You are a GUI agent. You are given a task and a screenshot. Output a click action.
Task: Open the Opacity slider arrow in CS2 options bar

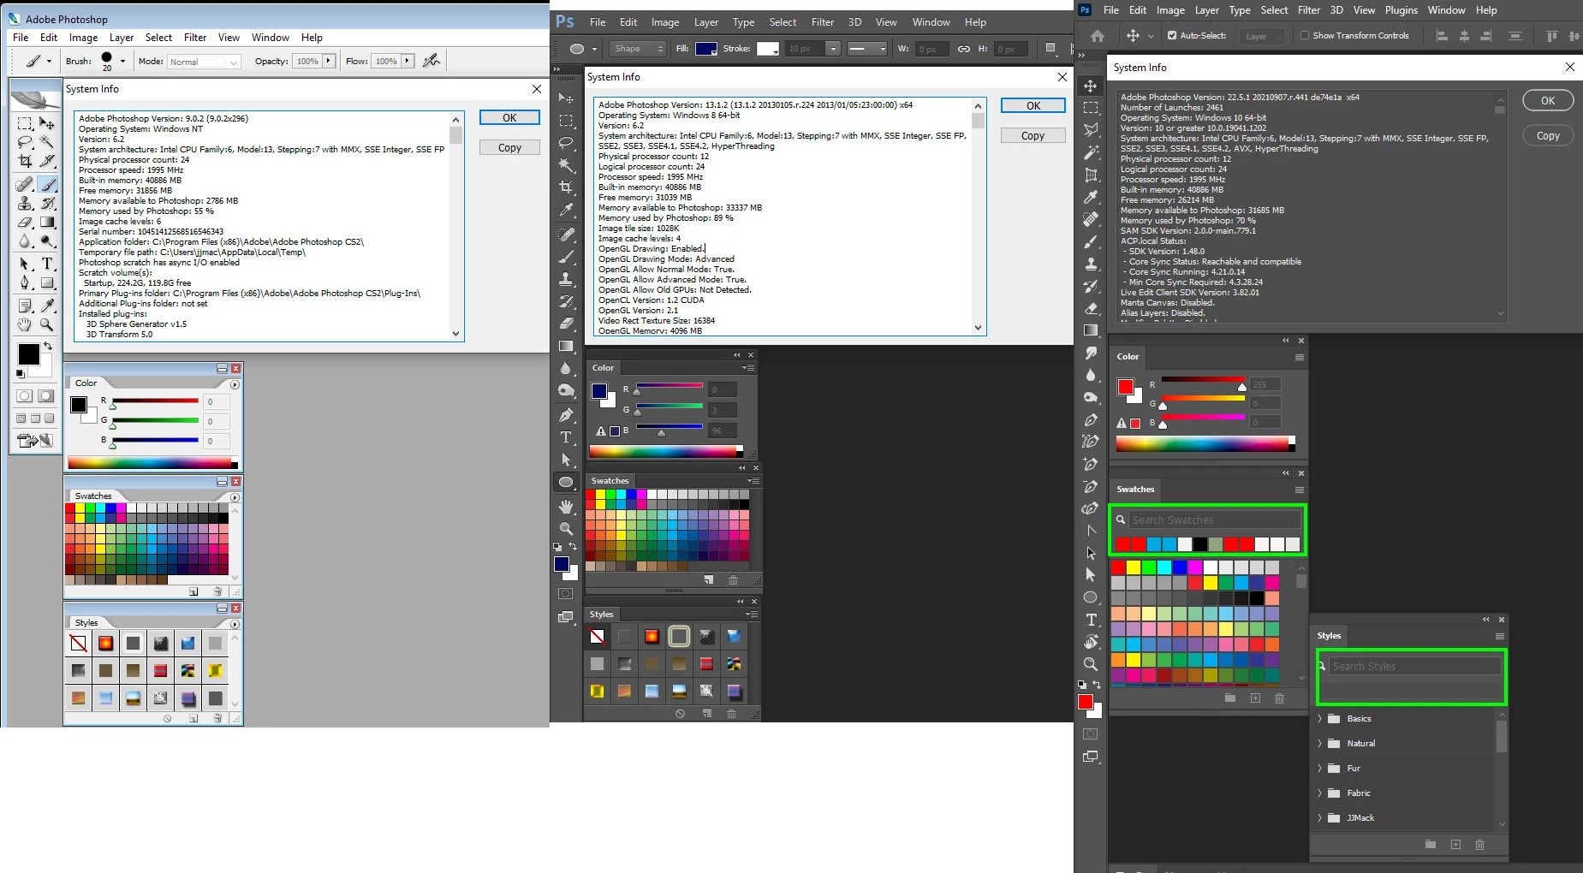(x=329, y=61)
